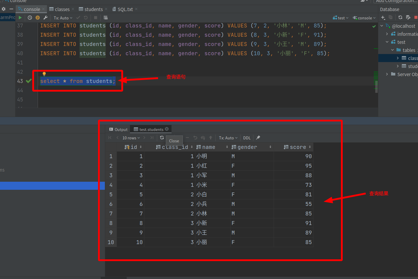Click the red disconnect square icon

click(x=416, y=18)
